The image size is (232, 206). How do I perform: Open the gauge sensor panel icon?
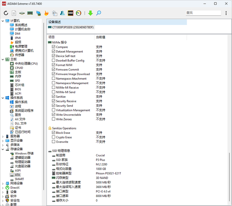point(79,13)
